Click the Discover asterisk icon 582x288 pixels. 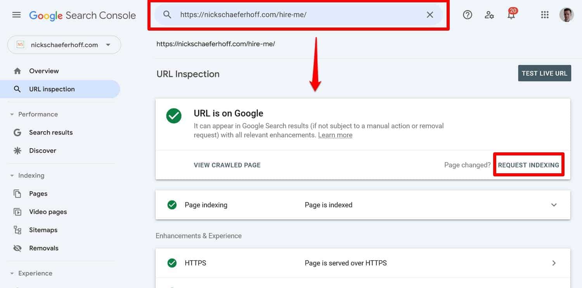pyautogui.click(x=17, y=150)
